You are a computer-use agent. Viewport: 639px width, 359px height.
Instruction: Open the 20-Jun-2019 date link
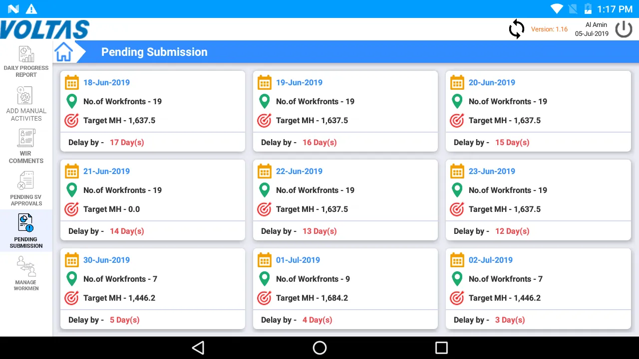pos(492,83)
